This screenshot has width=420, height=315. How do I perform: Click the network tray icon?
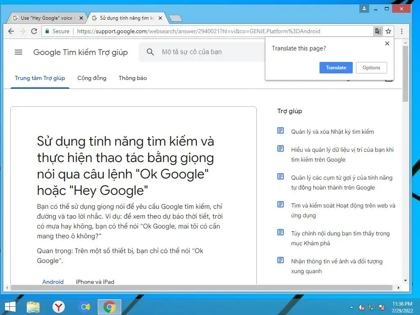point(372,307)
